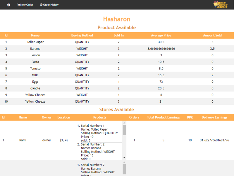Click the Milki average price 15.5

coord(161,75)
